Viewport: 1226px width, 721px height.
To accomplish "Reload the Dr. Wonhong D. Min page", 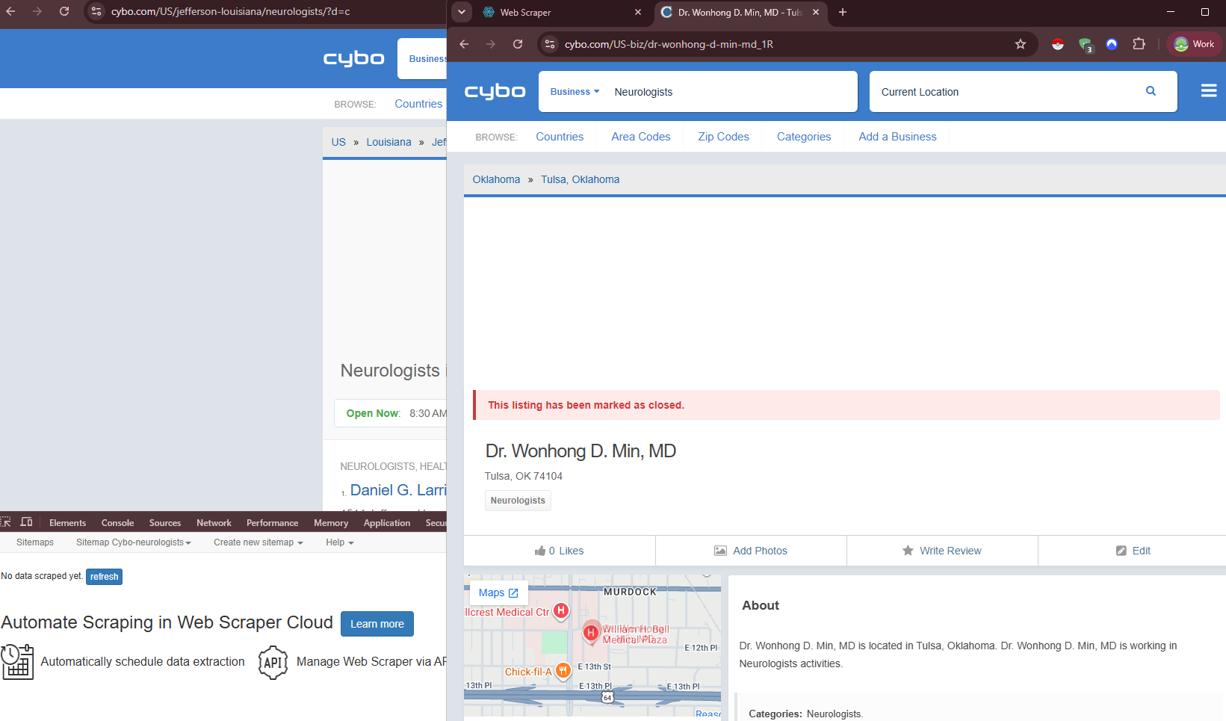I will (518, 44).
